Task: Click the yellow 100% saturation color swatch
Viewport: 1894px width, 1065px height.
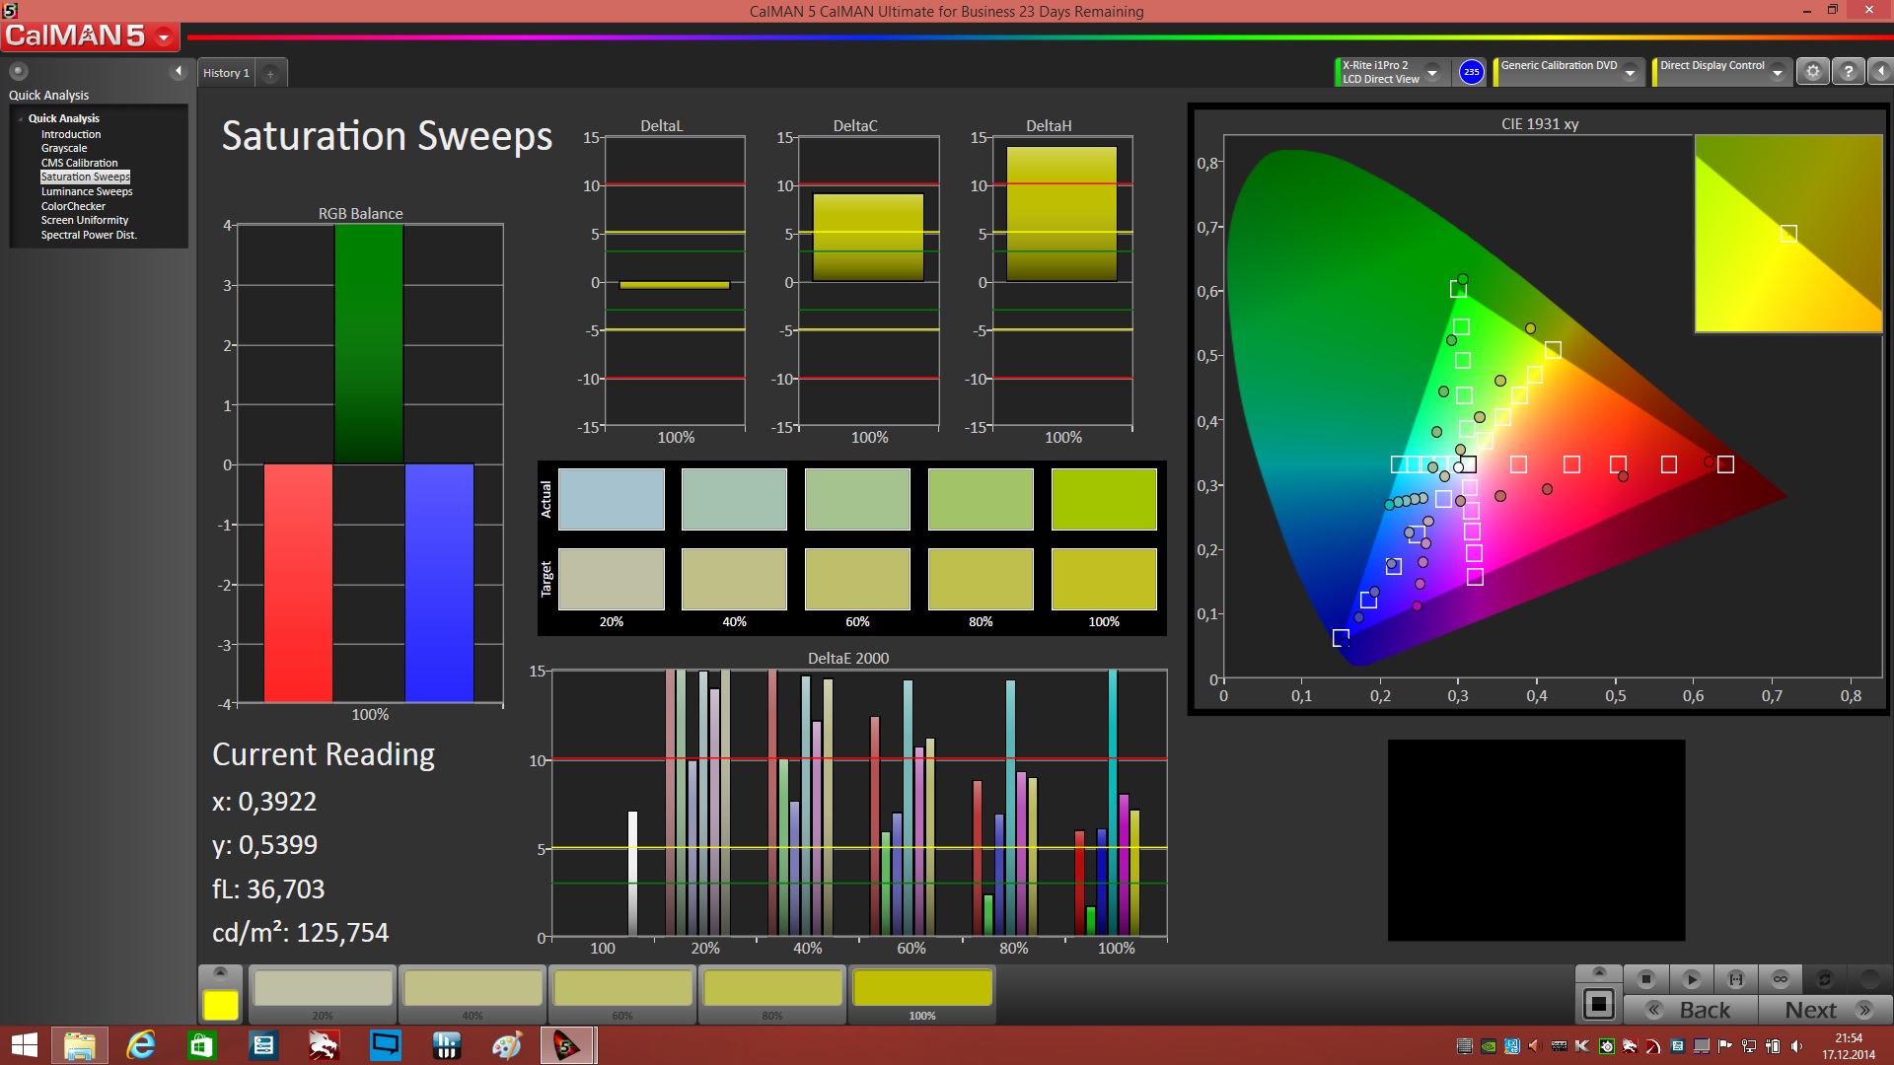Action: (x=925, y=992)
